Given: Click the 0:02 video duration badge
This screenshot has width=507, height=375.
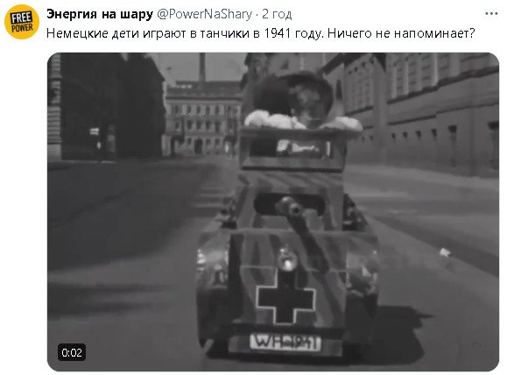Looking at the screenshot, I should 72,352.
